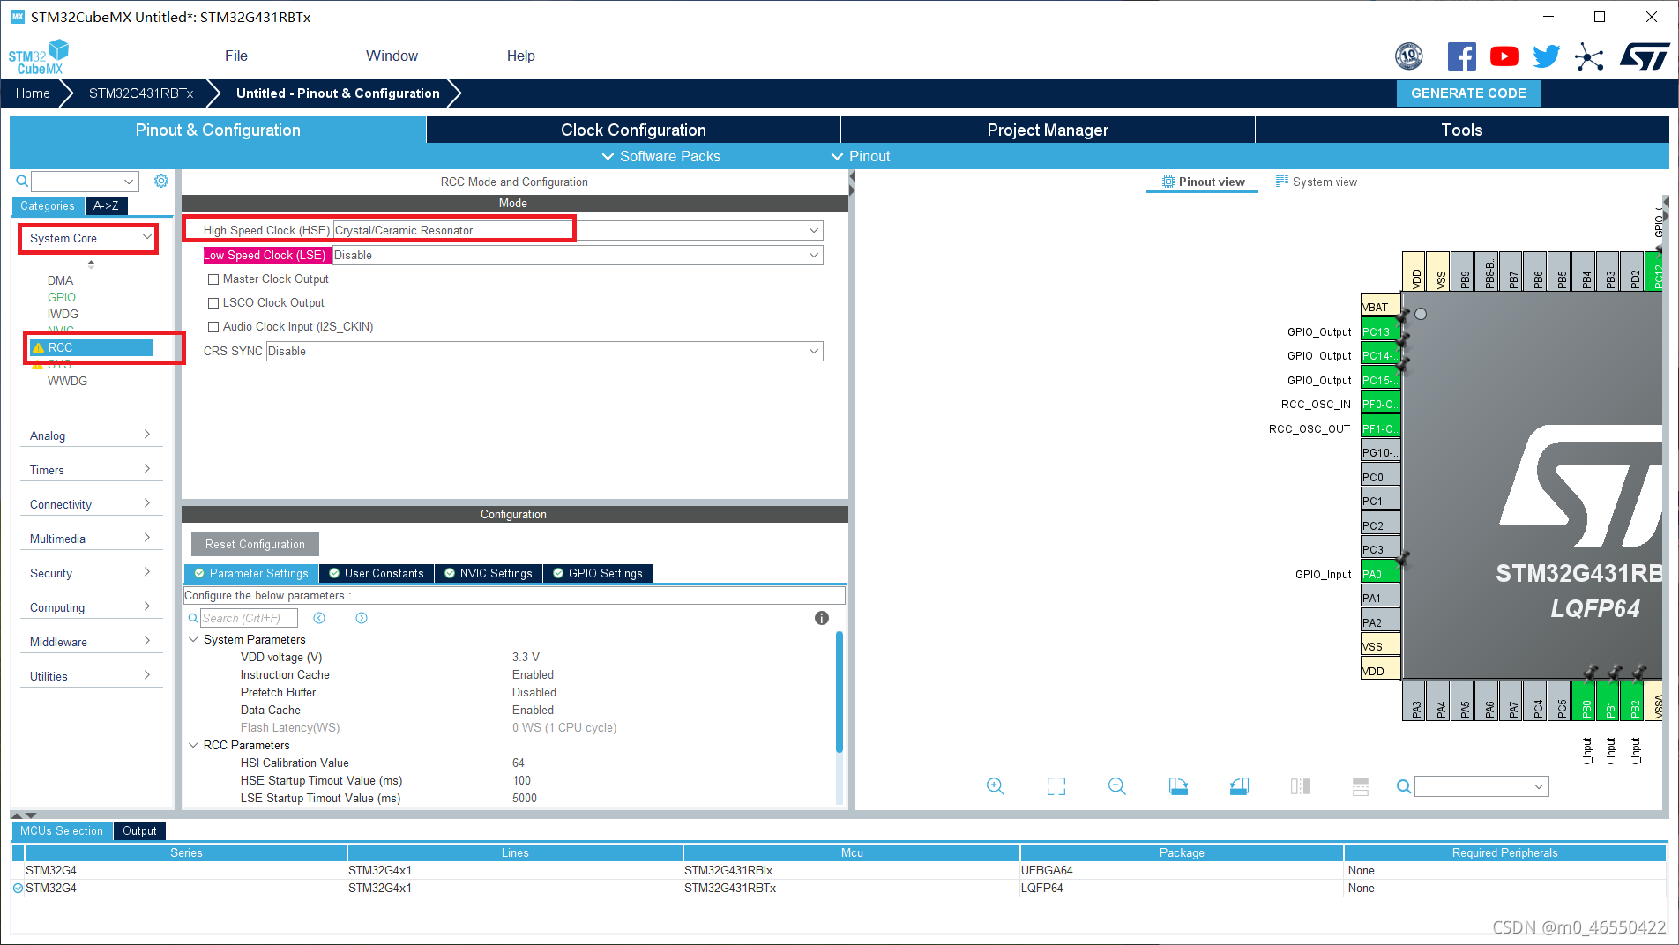The image size is (1679, 945).
Task: Click the ST logo icon
Action: click(x=1645, y=56)
